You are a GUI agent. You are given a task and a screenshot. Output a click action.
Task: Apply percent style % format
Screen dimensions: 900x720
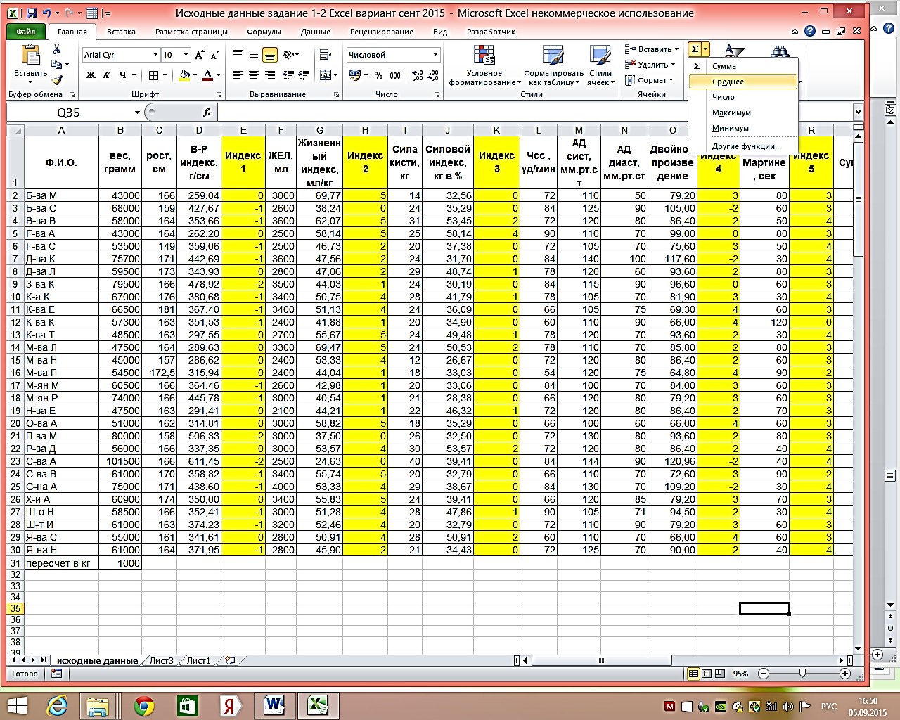379,75
